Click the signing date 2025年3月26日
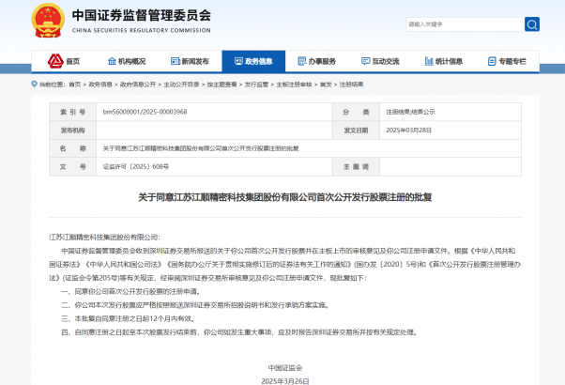The image size is (565, 385). coord(285,381)
